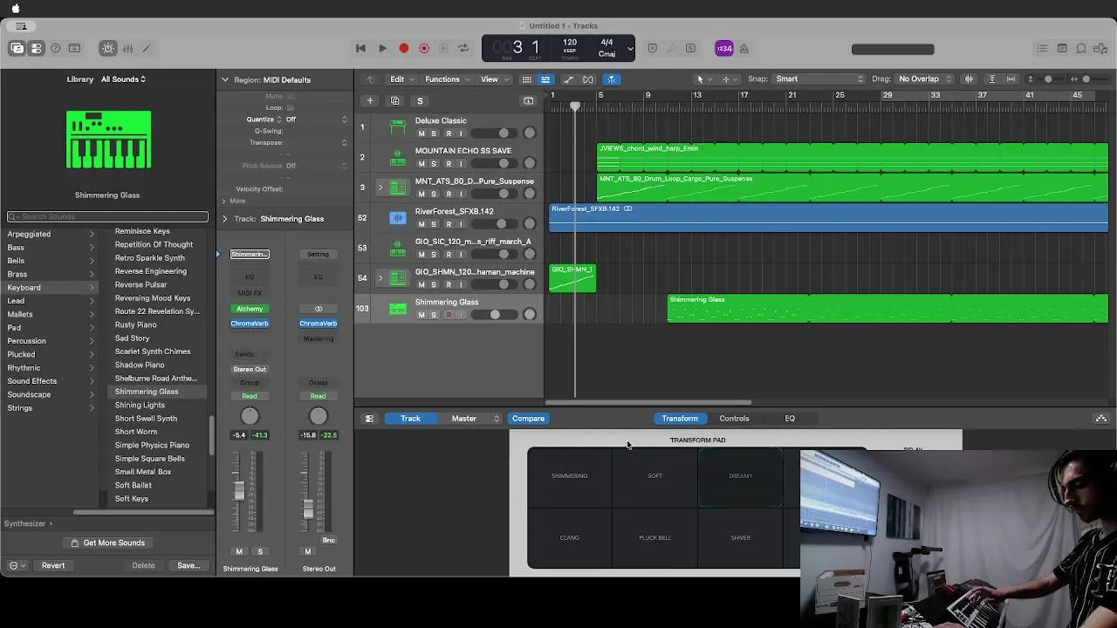Select the Master tab in Smart Controls

[x=463, y=419]
